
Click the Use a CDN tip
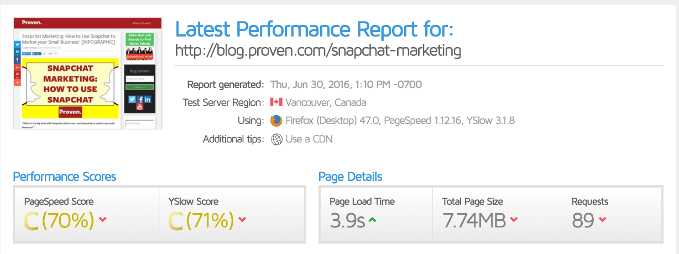[x=309, y=139]
